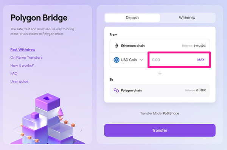The image size is (227, 150).
Task: Click the Polygon chain logo icon
Action: tap(116, 90)
